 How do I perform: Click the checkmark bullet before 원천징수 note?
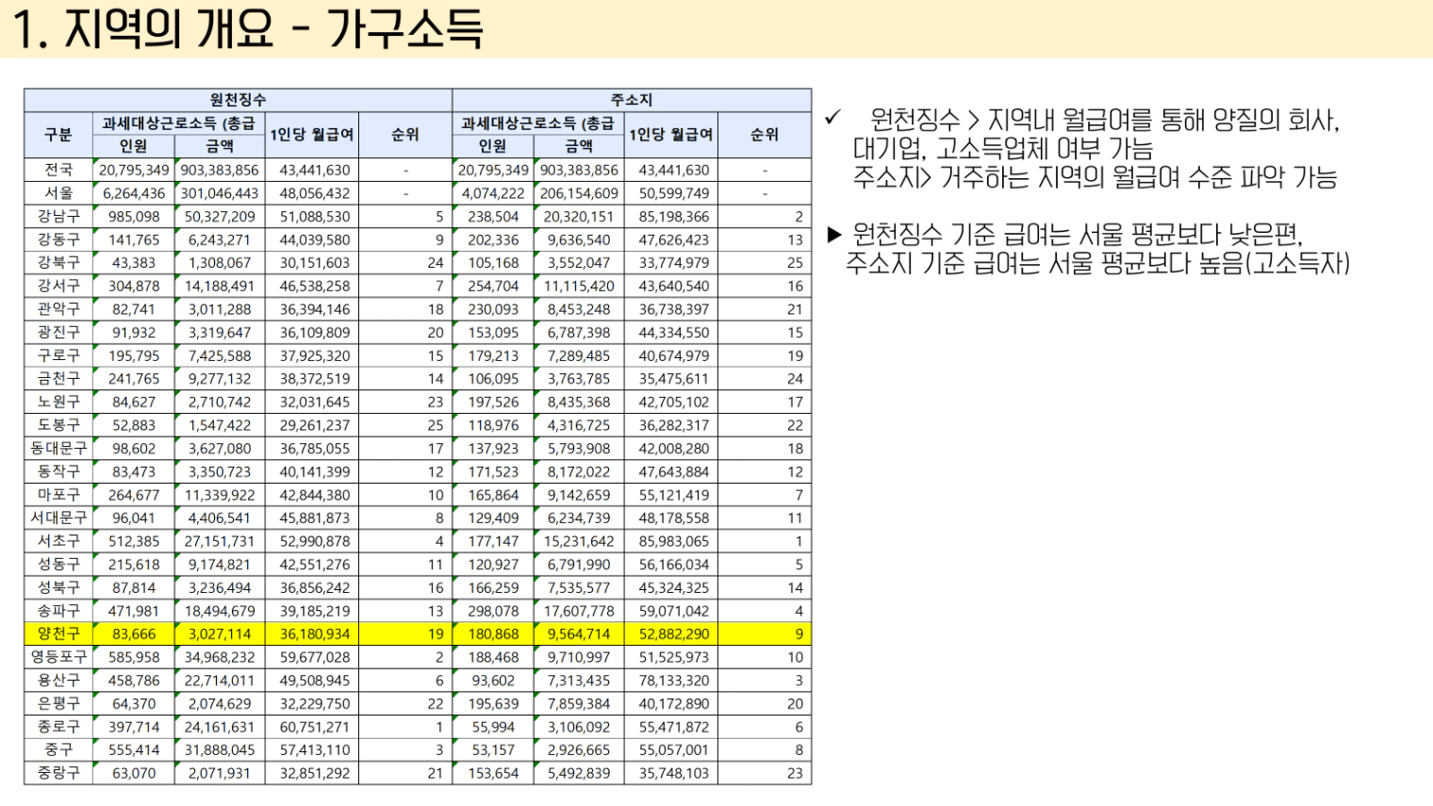(x=832, y=118)
